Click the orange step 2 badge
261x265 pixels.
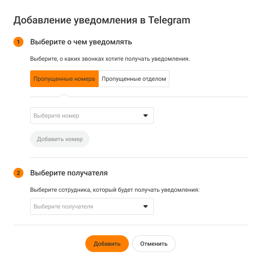click(x=18, y=173)
